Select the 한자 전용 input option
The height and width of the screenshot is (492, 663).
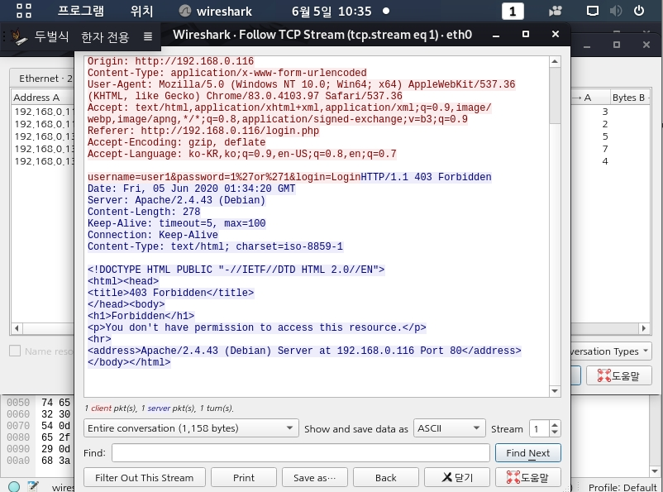click(x=105, y=37)
